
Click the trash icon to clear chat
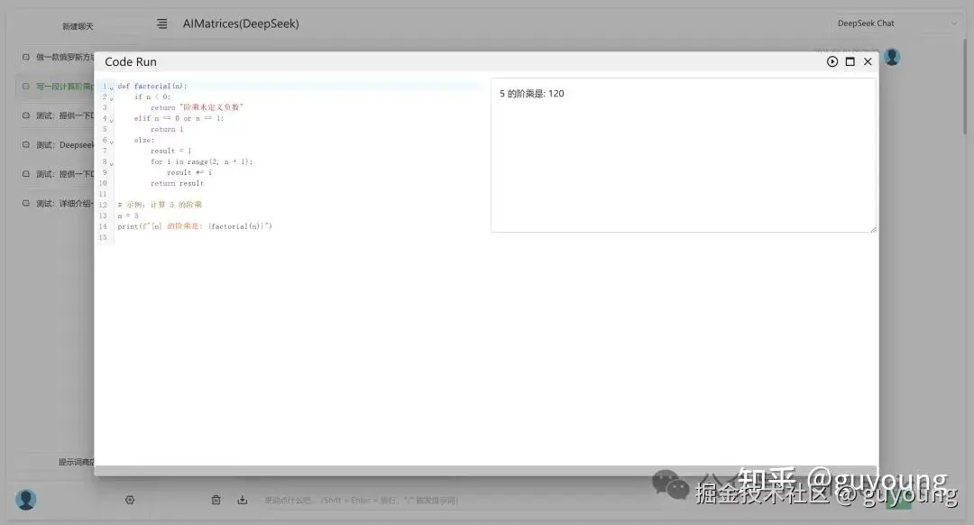[216, 500]
